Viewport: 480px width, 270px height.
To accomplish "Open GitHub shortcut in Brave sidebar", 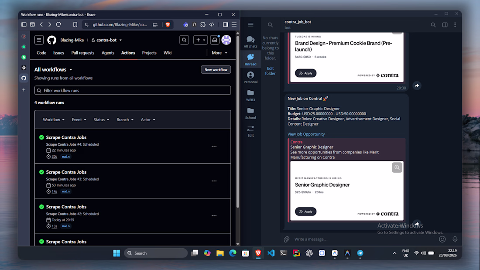I will pyautogui.click(x=24, y=78).
